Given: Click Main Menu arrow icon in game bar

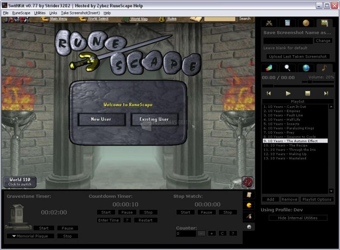Looking at the screenshot, I should coord(45,19).
